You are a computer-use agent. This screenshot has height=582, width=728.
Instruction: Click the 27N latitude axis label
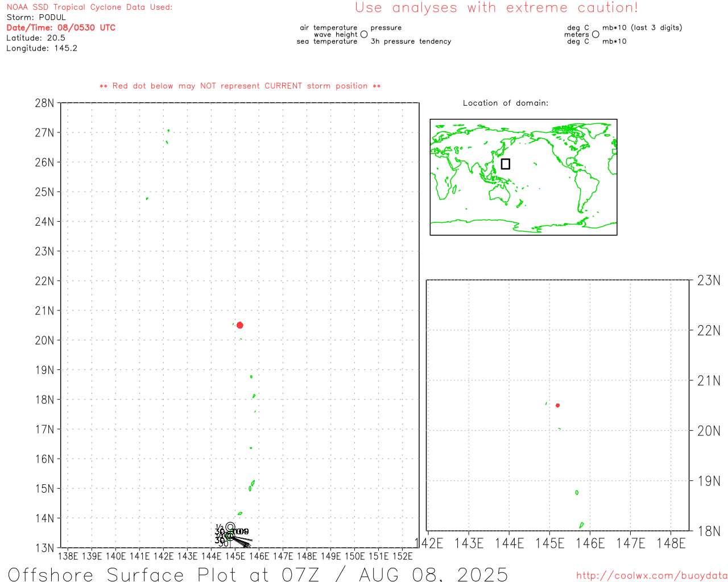click(x=45, y=132)
